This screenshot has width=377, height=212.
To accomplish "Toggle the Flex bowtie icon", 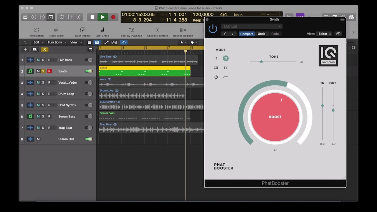I will 114,42.
